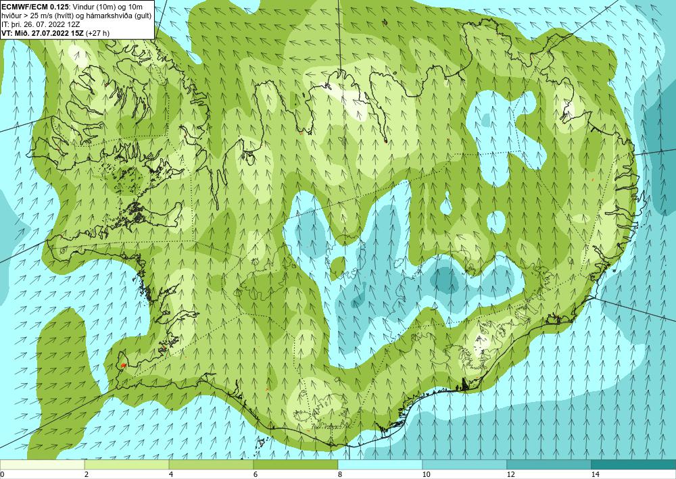
Task: Click the 'VT: Mið. 27.07.2022 15Z' valid time
Action: [43, 33]
